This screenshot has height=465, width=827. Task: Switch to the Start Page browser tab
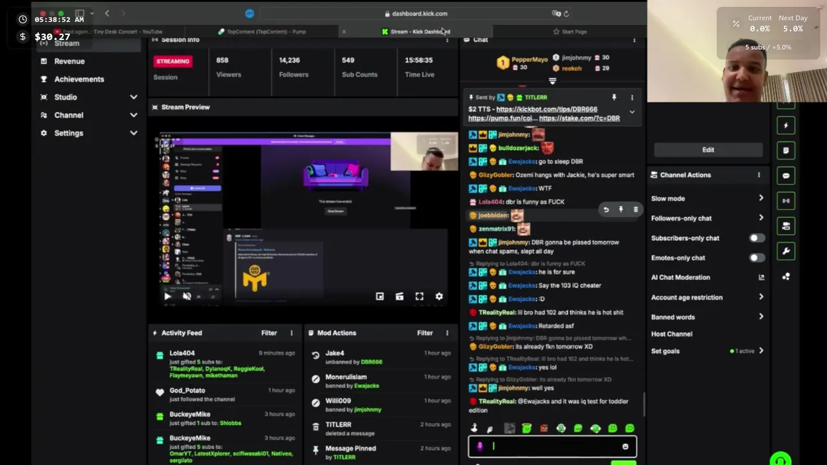tap(570, 32)
